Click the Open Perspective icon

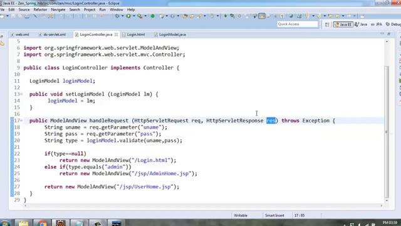tap(327, 24)
